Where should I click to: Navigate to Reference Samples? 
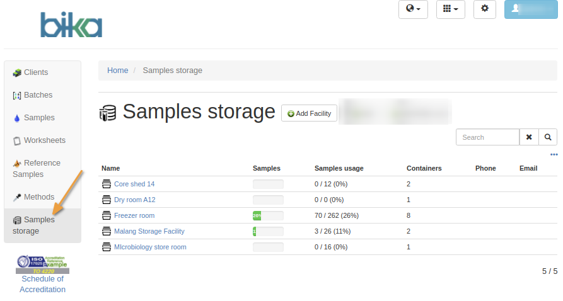pyautogui.click(x=42, y=169)
